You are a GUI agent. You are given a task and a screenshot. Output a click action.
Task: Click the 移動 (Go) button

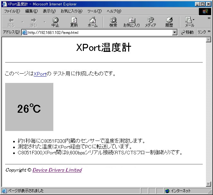pyautogui.click(x=187, y=32)
